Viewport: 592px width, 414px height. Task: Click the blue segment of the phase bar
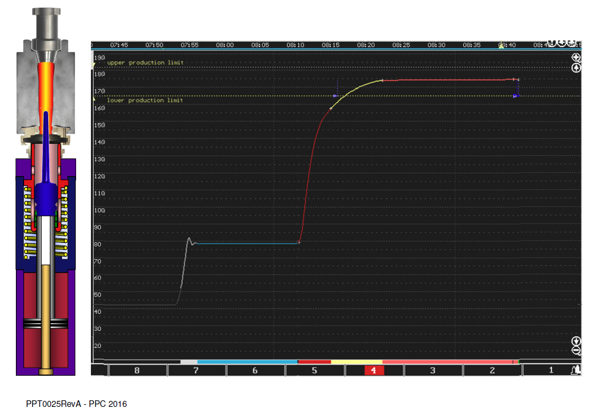(x=248, y=362)
